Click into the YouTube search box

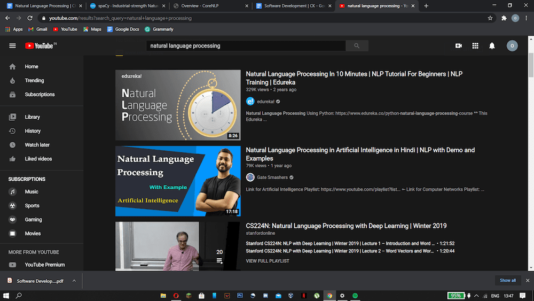point(246,45)
